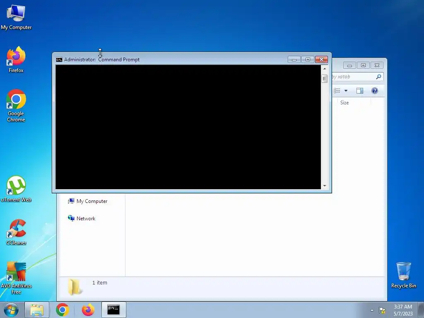Click the Command Prompt scrollbar down arrow

point(325,186)
